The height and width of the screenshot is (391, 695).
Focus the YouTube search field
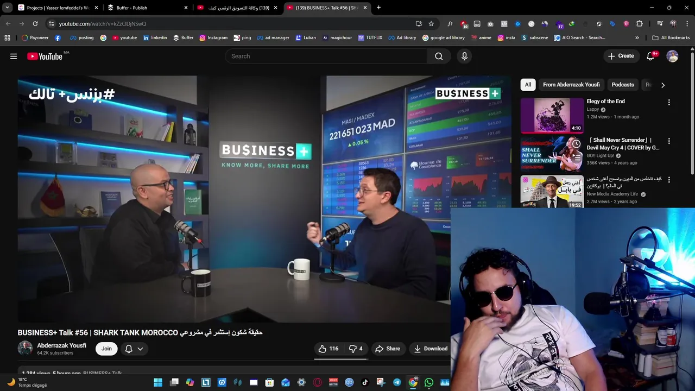point(326,56)
